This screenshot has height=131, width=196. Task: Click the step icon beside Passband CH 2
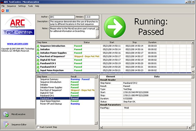pyautogui.click(x=38, y=67)
